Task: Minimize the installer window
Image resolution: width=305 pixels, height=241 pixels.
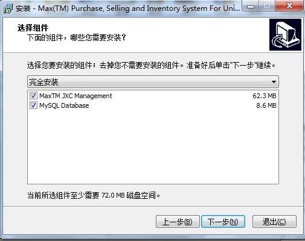Action: pyautogui.click(x=251, y=6)
